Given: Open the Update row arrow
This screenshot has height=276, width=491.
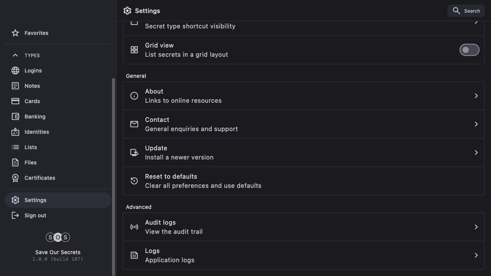Looking at the screenshot, I should coord(476,153).
